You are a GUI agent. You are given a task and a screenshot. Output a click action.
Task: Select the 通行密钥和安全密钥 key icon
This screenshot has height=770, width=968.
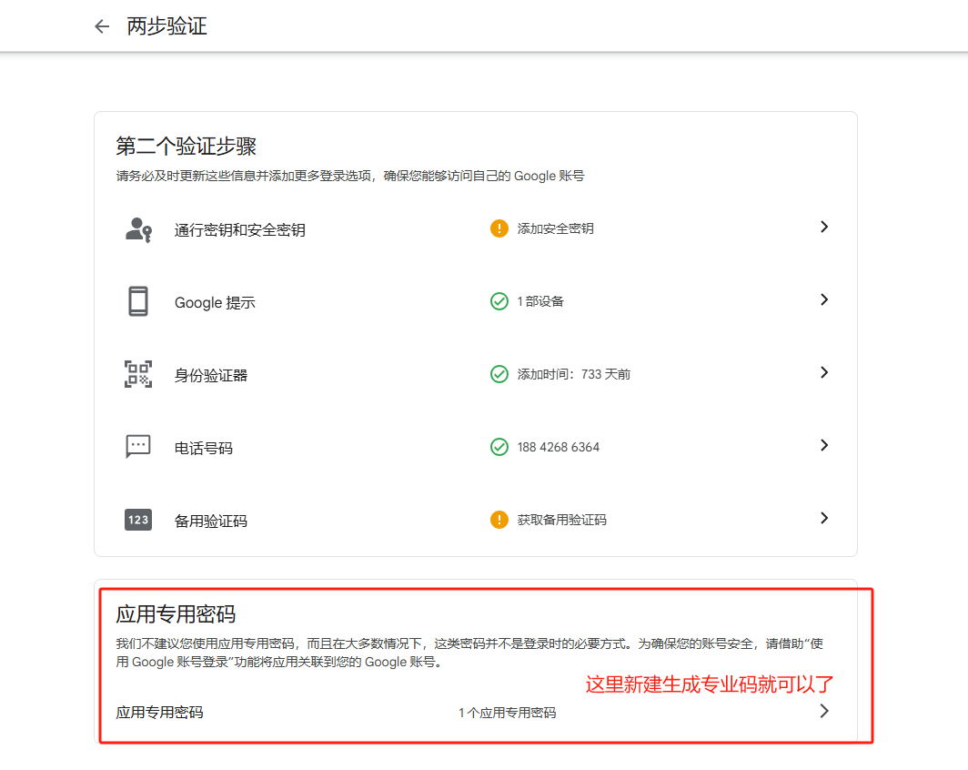click(x=137, y=228)
